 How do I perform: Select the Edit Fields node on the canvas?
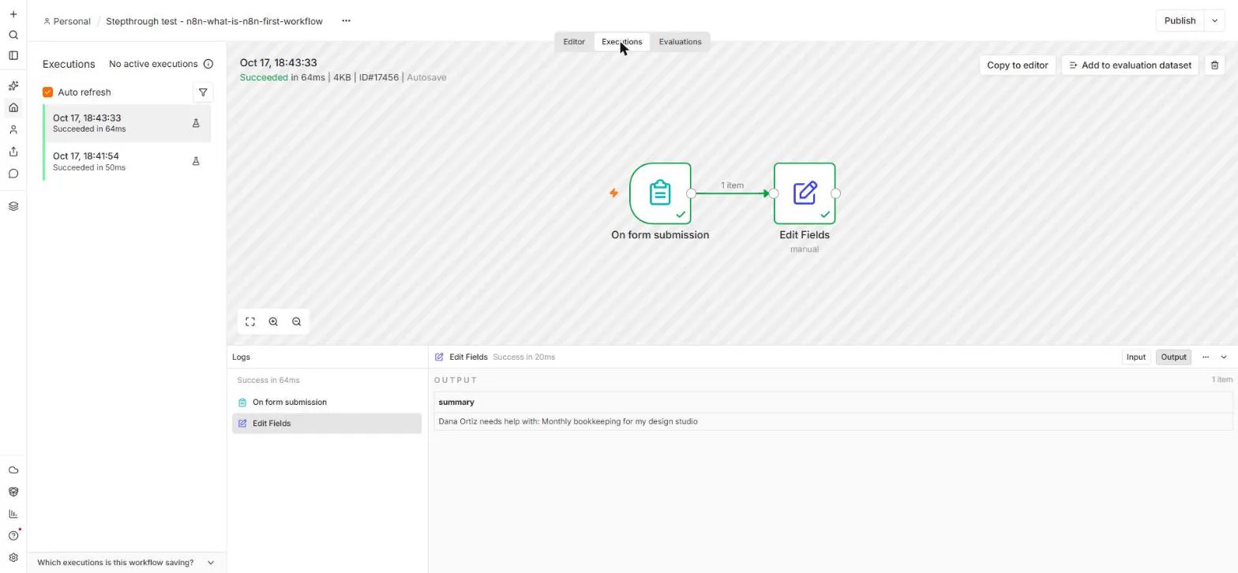click(x=805, y=193)
